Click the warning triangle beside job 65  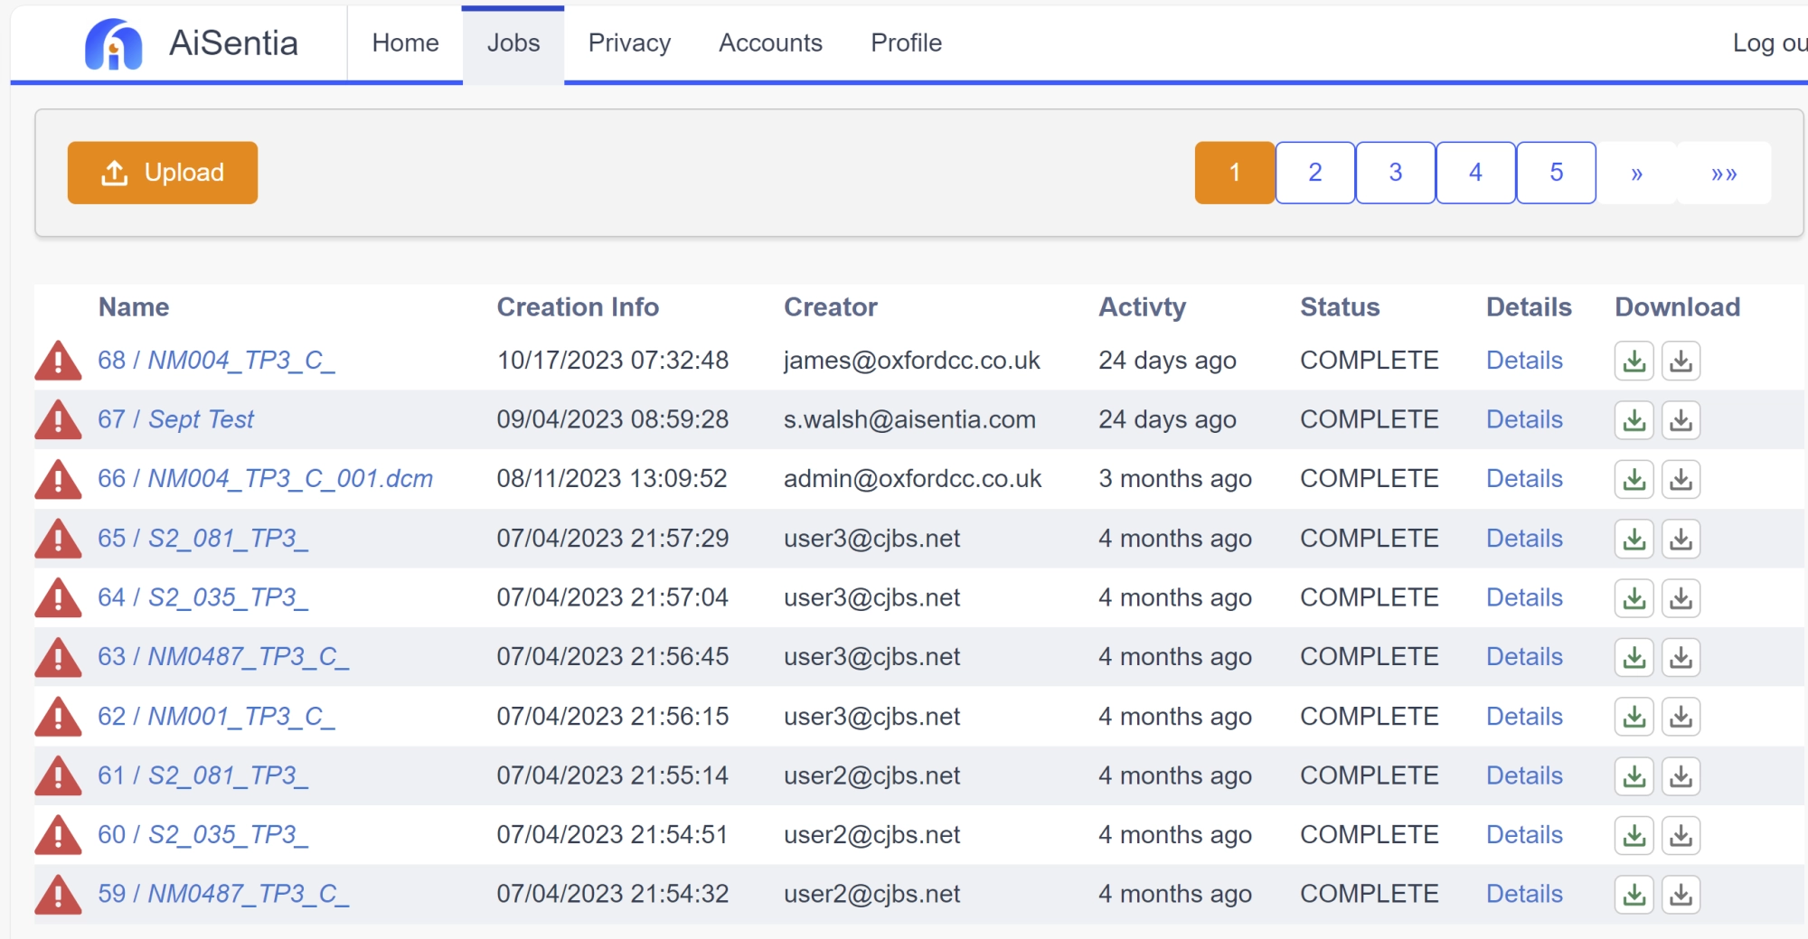[x=58, y=539]
